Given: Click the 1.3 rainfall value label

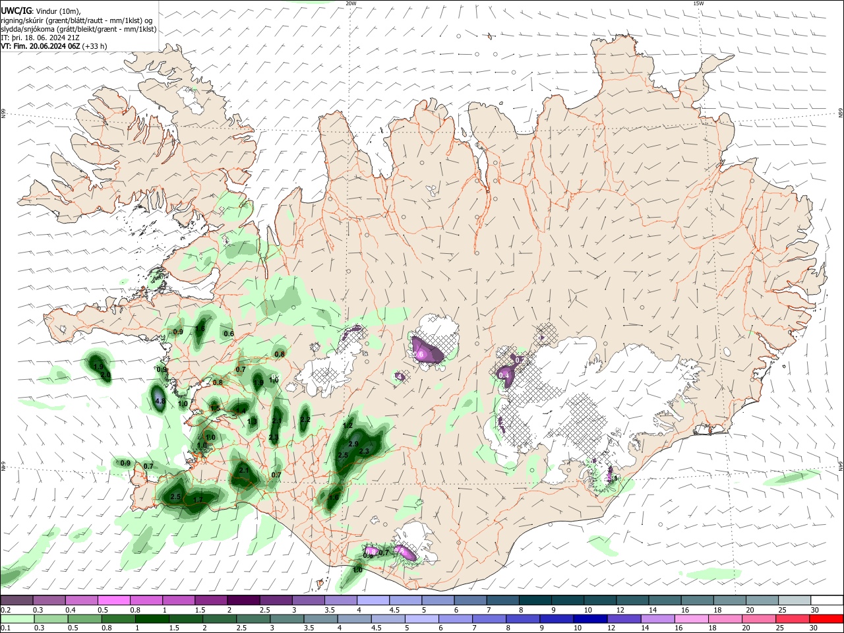Looking at the screenshot, I should click(251, 421).
